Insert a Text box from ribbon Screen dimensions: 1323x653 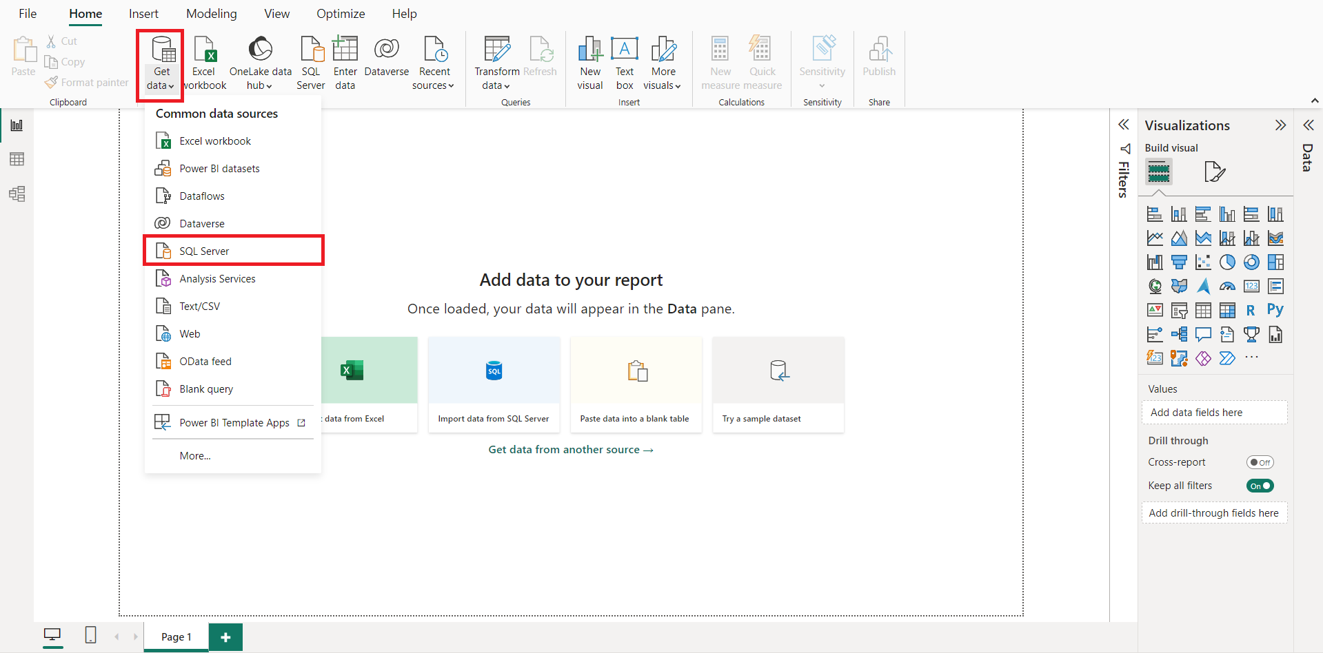625,63
